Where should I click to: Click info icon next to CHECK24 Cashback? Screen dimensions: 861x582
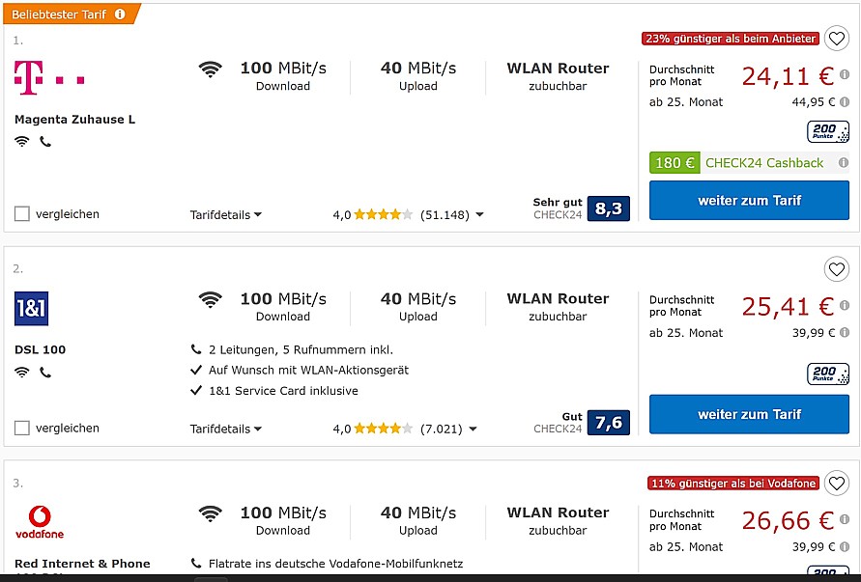(844, 162)
